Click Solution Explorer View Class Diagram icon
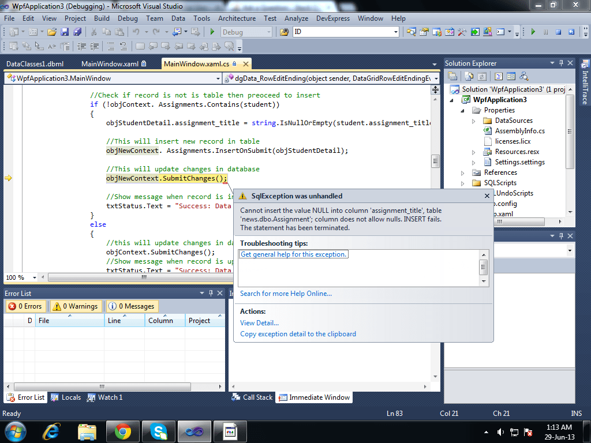This screenshot has height=443, width=591. [x=523, y=77]
